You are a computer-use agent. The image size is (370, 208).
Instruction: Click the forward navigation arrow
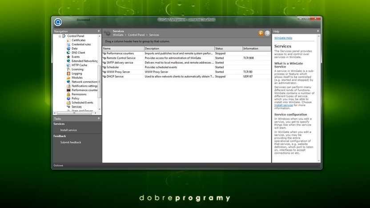[267, 33]
